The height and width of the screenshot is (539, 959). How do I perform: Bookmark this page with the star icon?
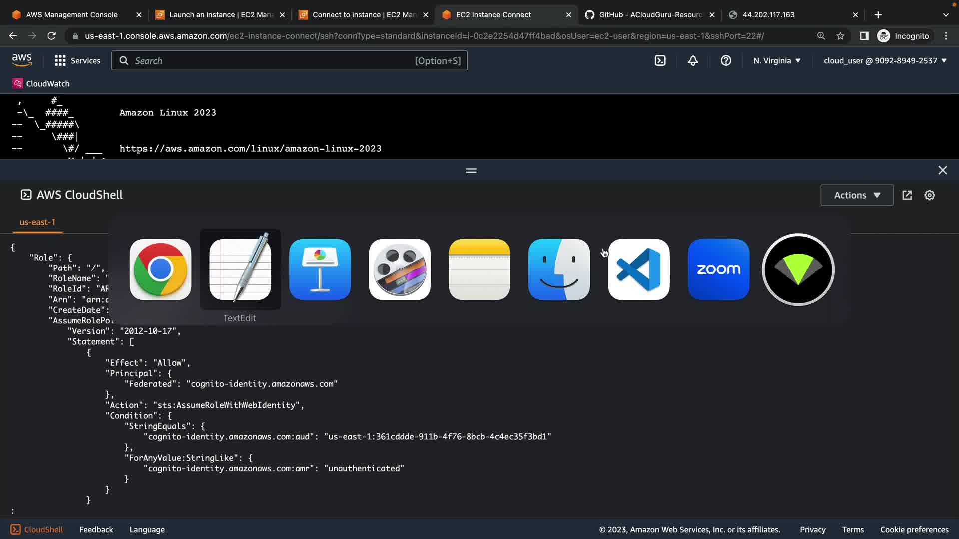point(840,36)
